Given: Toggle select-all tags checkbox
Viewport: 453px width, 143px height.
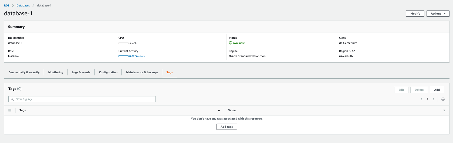Looking at the screenshot, I should (x=10, y=110).
